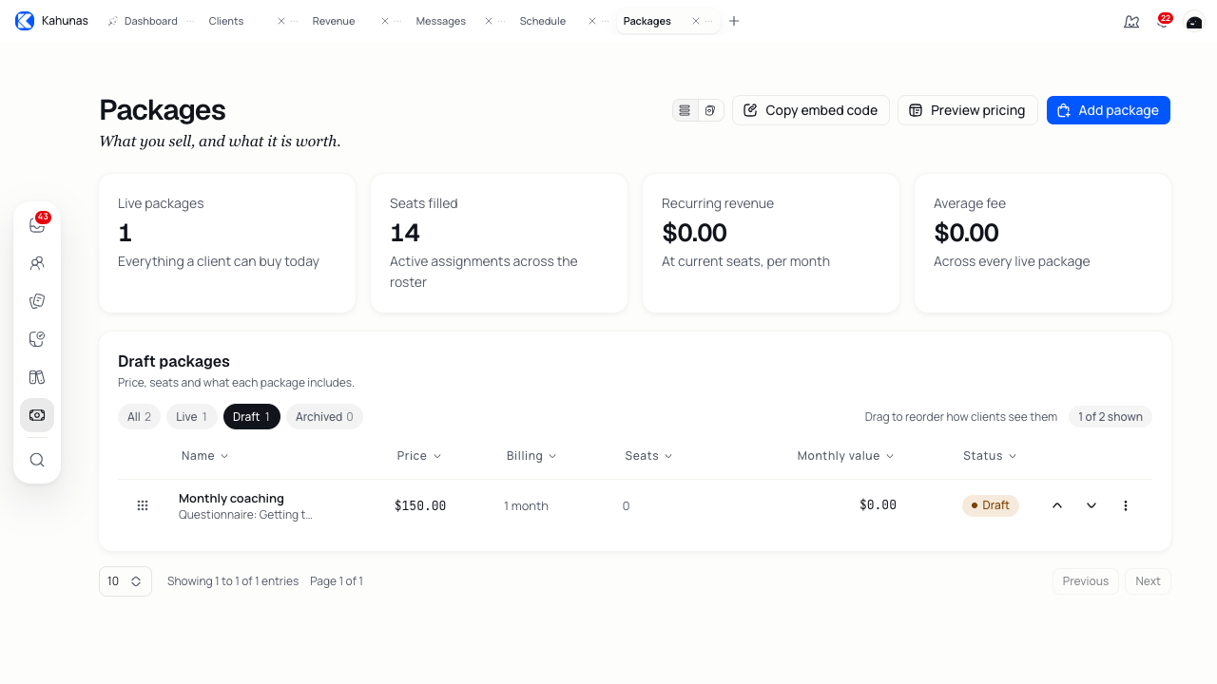
Task: Click the crown-shaped icon in the top bar
Action: [1131, 21]
